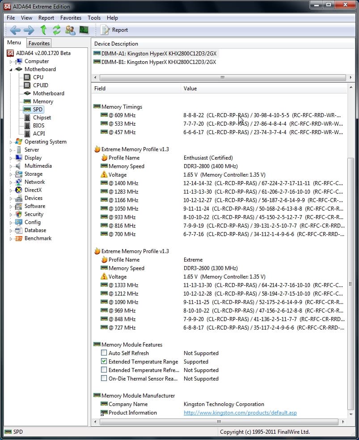Image resolution: width=359 pixels, height=440 pixels.
Task: Click the green monitor chart toolbar icon
Action: (84, 30)
